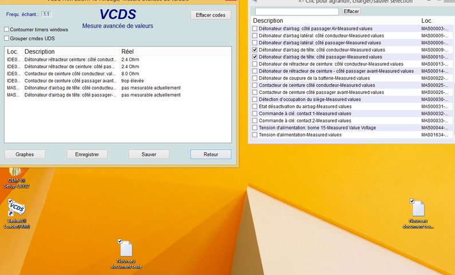455x275 pixels.
Task: Focus the search field in the selection window
Action: tap(297, 11)
